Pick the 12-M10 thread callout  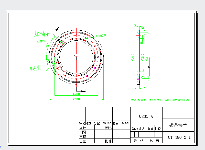coord(101,35)
